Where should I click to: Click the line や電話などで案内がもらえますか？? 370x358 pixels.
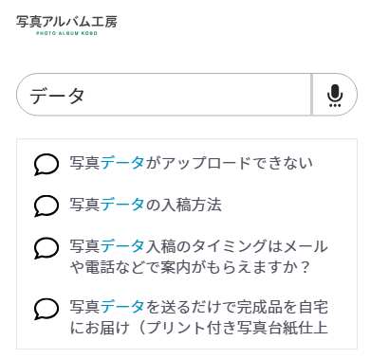[190, 267]
